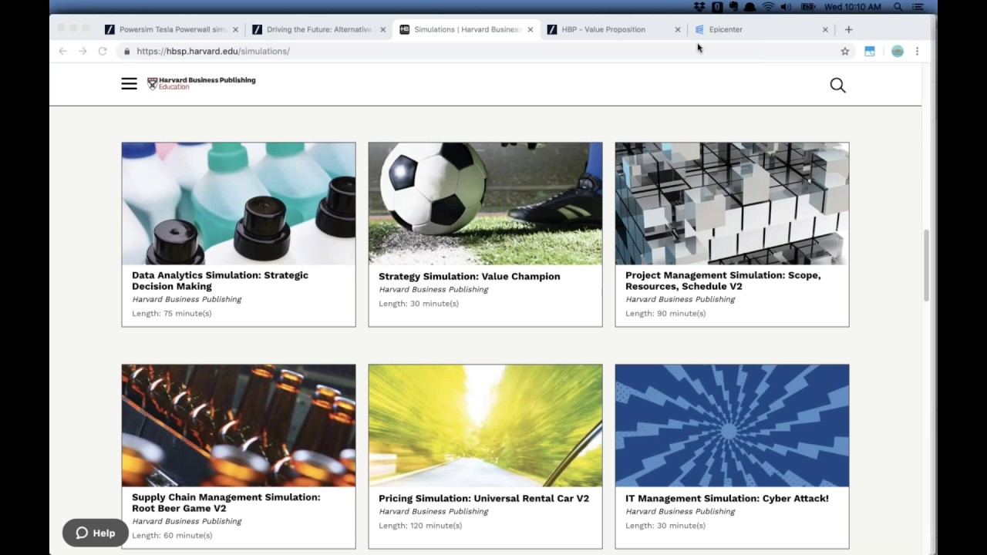
Task: Close the HBP Value Proposition tab
Action: (x=678, y=29)
